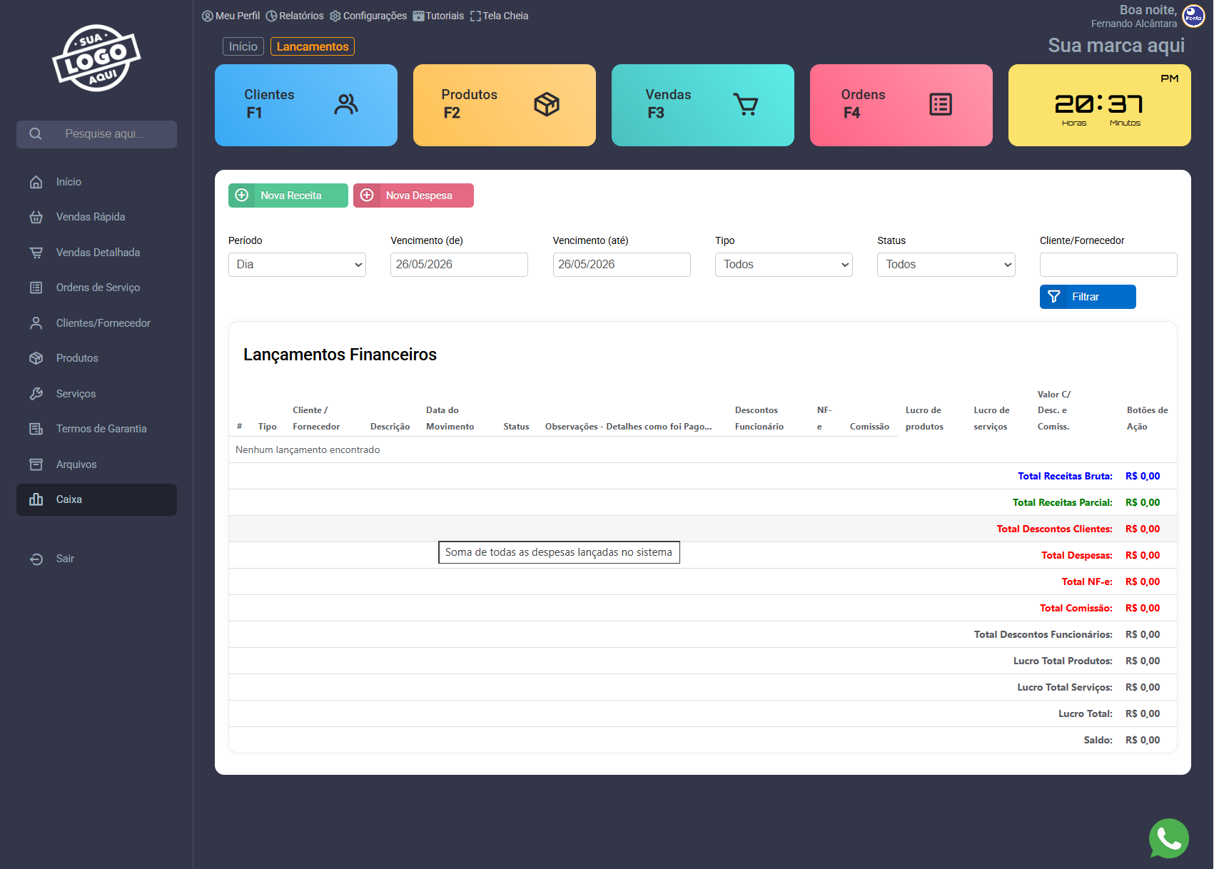The image size is (1214, 869).
Task: Click the funnel icon on Filtrar
Action: point(1054,297)
